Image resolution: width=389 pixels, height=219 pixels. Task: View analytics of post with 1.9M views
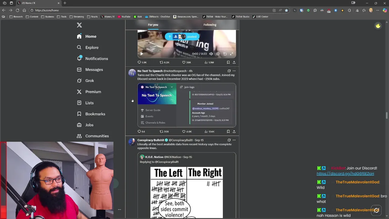click(x=209, y=62)
